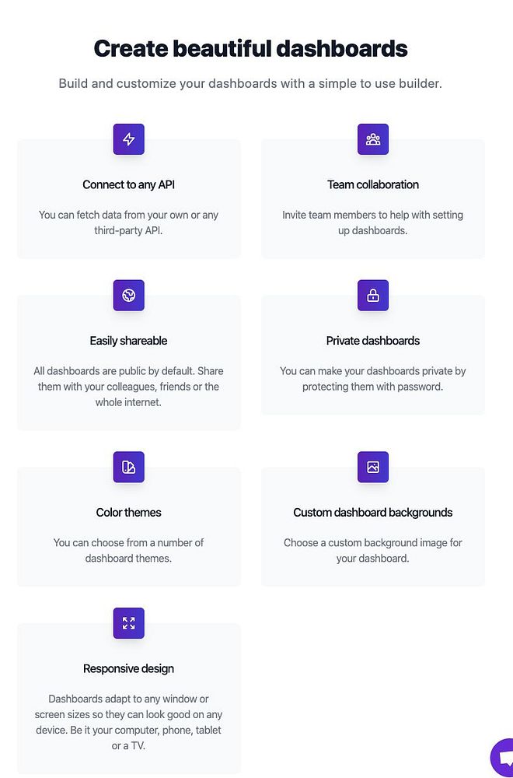Click the third-party API description text
The image size is (513, 778).
pos(129,223)
